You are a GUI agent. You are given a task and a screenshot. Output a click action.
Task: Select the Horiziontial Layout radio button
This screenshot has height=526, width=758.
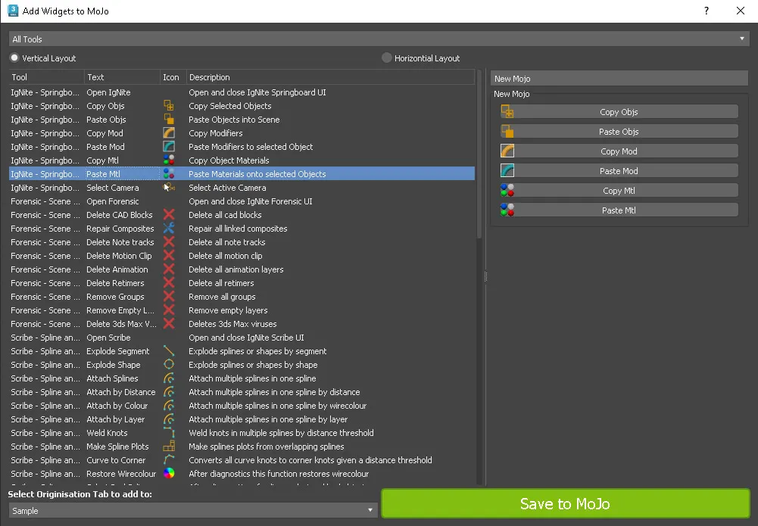(386, 58)
